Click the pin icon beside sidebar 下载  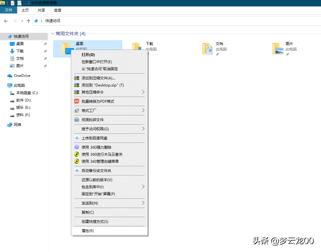click(45, 51)
